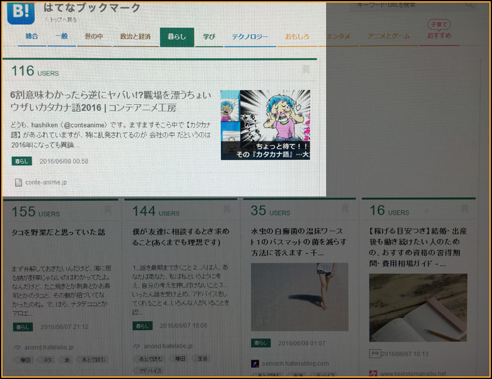Bookmark the 155 users article
The width and height of the screenshot is (492, 379).
(x=108, y=210)
